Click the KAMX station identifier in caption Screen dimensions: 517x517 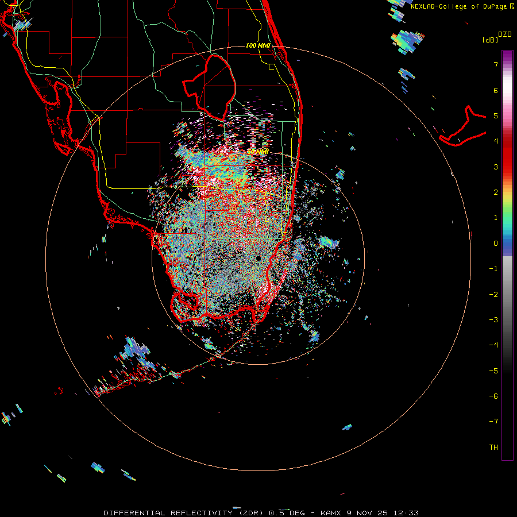point(331,513)
